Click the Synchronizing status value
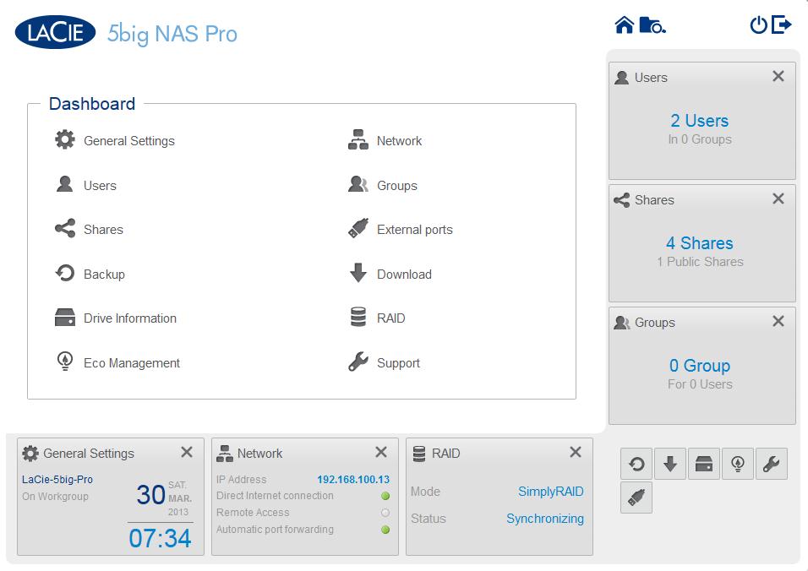This screenshot has width=808, height=571. pyautogui.click(x=545, y=519)
